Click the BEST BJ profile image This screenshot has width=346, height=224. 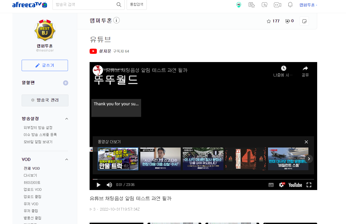[x=45, y=30]
